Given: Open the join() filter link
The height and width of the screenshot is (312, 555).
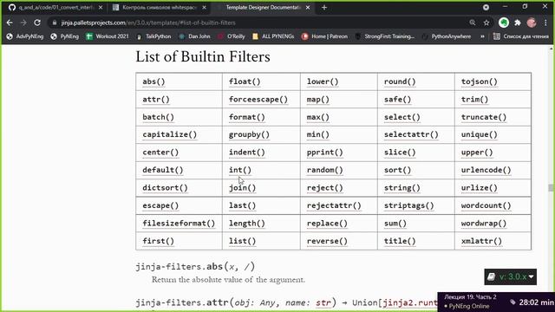Looking at the screenshot, I should (242, 187).
